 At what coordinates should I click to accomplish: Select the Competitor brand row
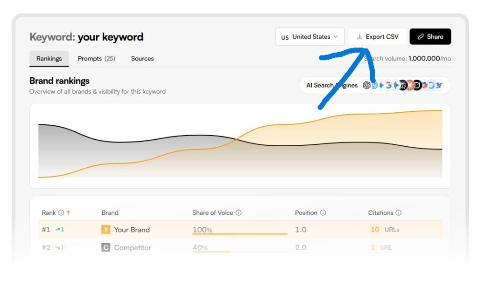click(133, 248)
